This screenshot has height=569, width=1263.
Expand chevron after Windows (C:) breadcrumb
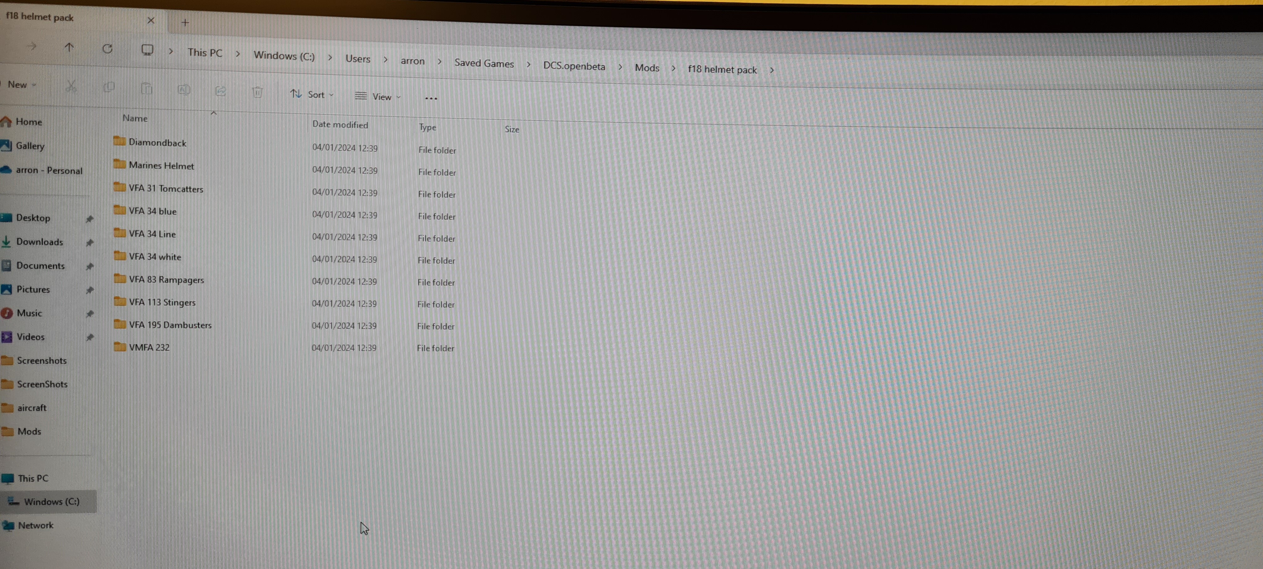coord(330,57)
